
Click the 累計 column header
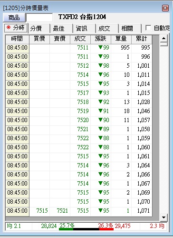[x=142, y=39]
